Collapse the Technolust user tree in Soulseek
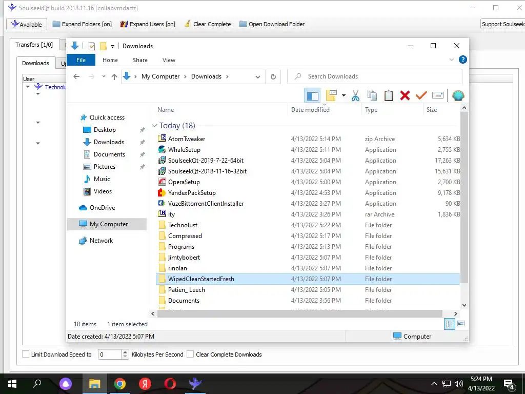525x394 pixels. [28, 87]
